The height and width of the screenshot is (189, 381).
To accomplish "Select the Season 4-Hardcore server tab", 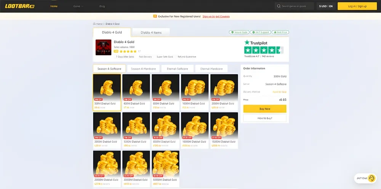I will (x=143, y=69).
